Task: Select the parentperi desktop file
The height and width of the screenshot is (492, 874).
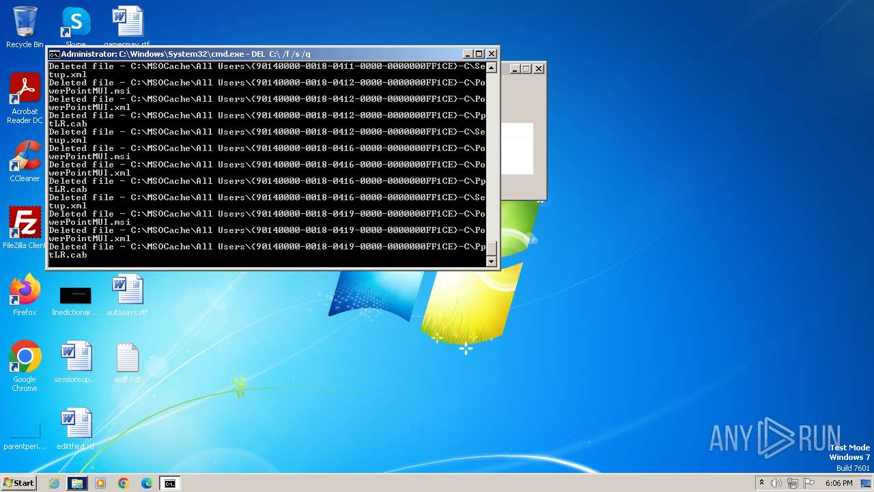Action: (25, 436)
